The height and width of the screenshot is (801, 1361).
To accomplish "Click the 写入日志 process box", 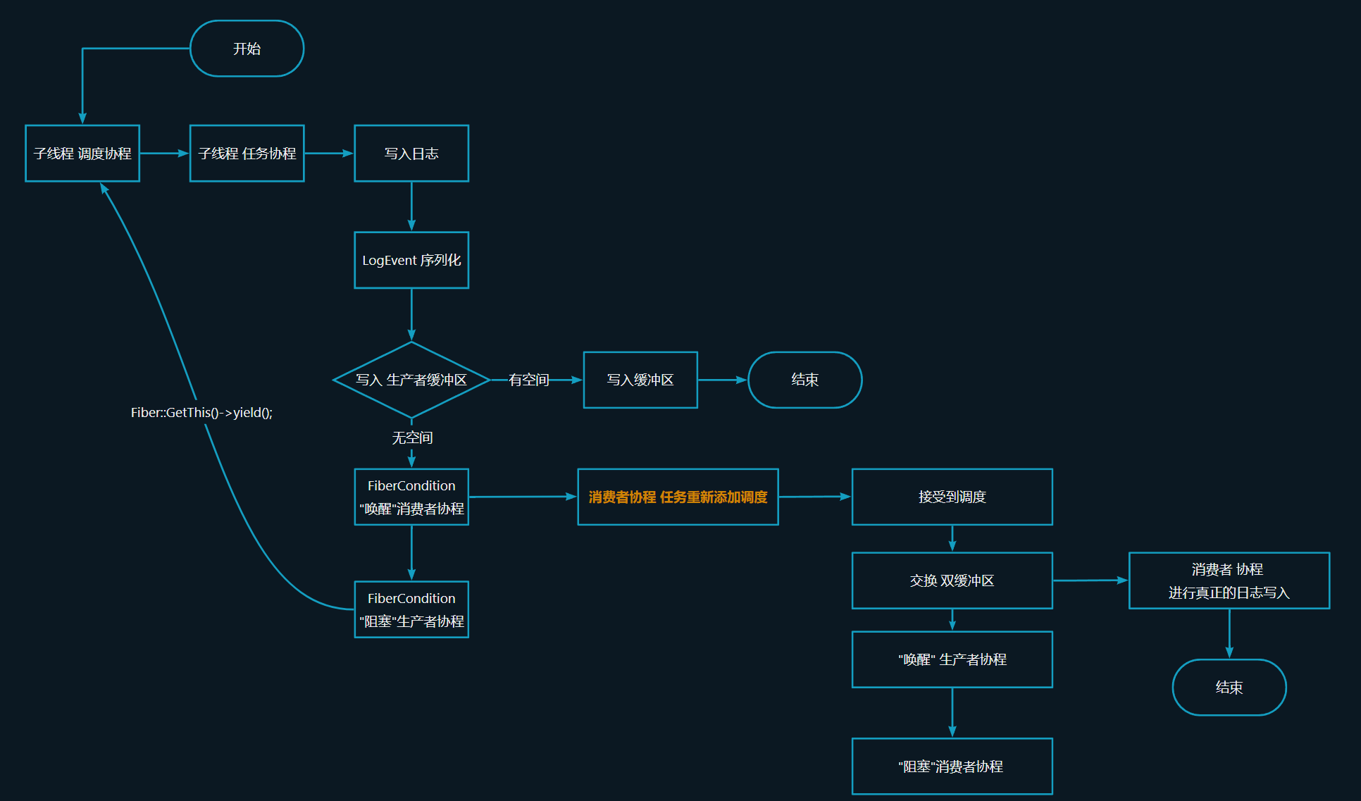I will point(411,154).
